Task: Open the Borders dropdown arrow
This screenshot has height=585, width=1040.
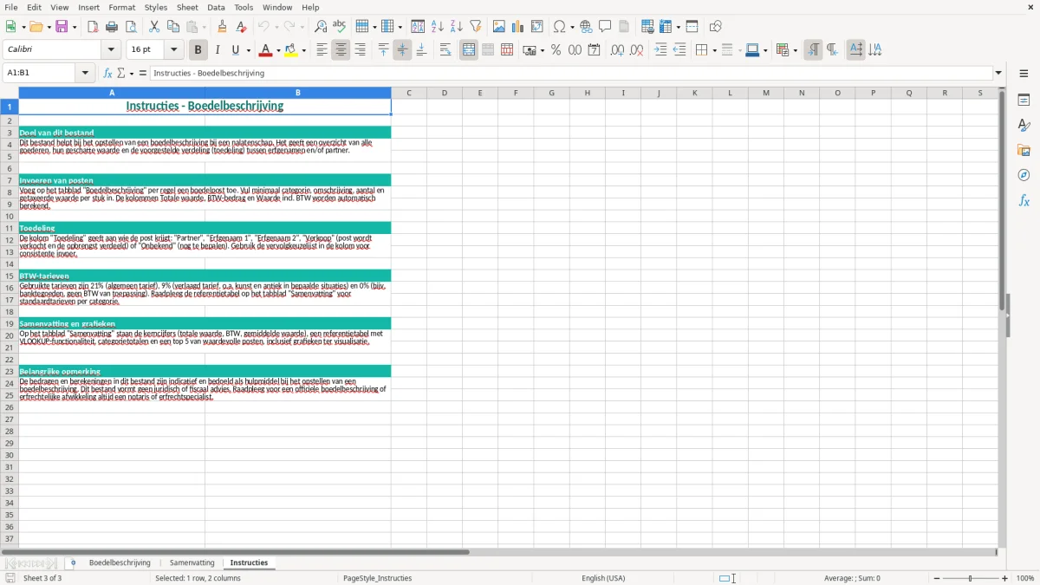Action: coord(713,50)
